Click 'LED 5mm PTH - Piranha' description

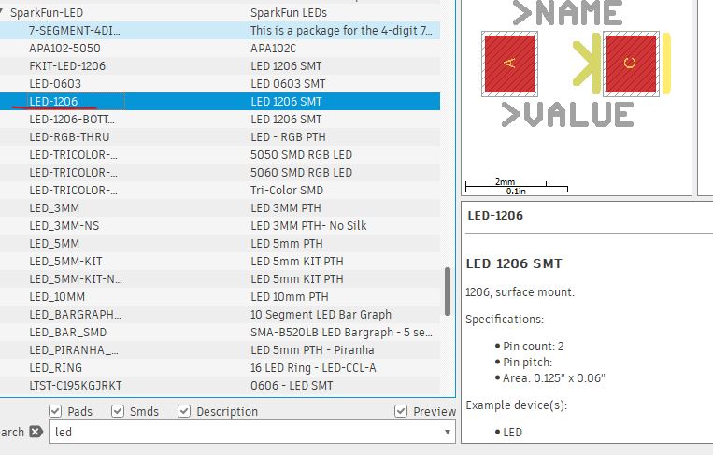coord(312,349)
